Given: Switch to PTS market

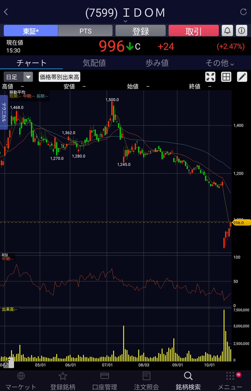Looking at the screenshot, I should coord(86,31).
